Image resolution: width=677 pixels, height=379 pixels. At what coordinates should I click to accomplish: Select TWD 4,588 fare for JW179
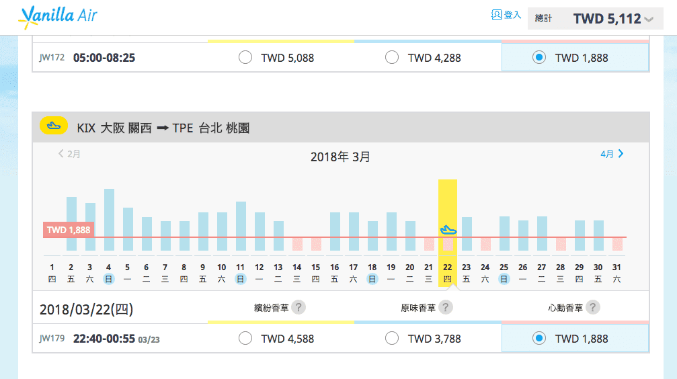[x=245, y=339]
